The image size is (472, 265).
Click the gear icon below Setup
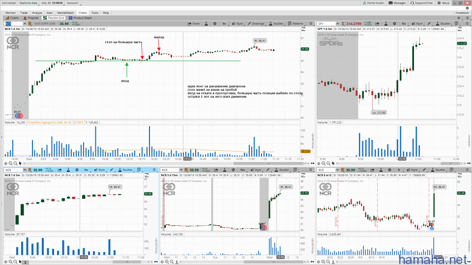tap(467, 8)
